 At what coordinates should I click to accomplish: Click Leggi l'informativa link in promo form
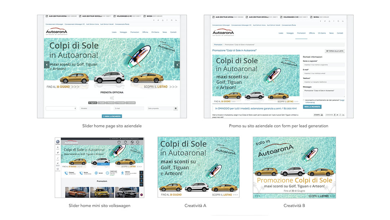point(325,101)
